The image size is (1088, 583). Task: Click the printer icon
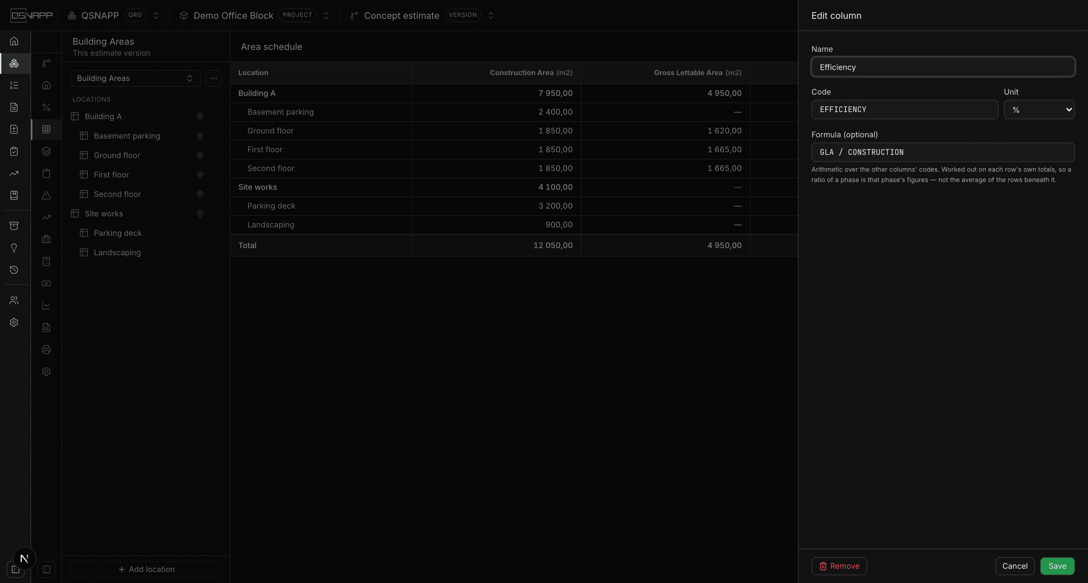click(46, 349)
